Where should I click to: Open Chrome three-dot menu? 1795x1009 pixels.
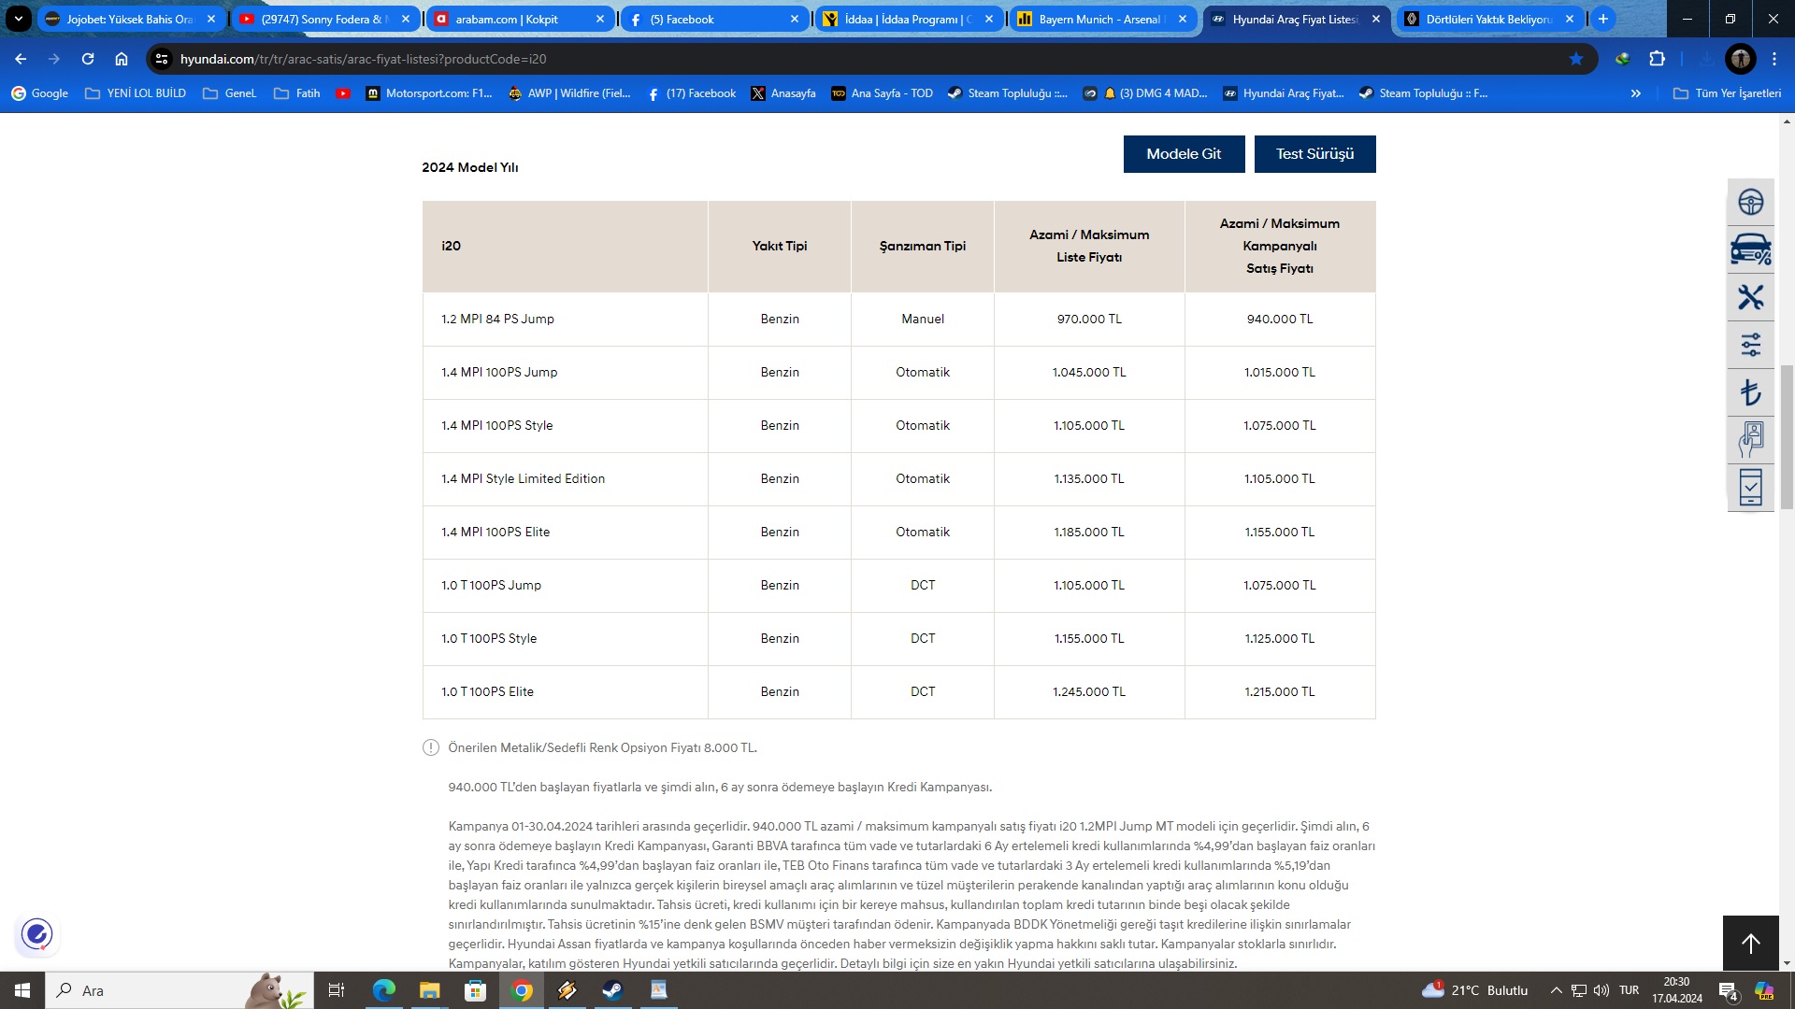1774,59
